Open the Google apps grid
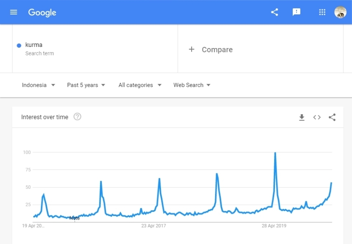The width and height of the screenshot is (352, 244). [322, 12]
